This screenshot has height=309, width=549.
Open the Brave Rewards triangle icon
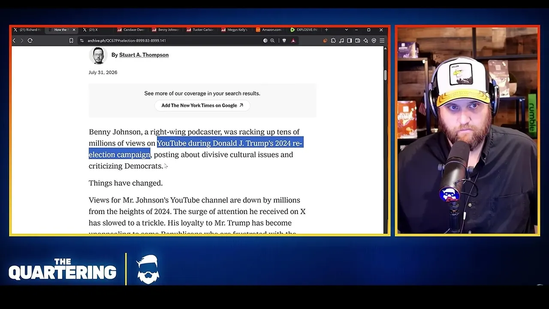point(293,40)
